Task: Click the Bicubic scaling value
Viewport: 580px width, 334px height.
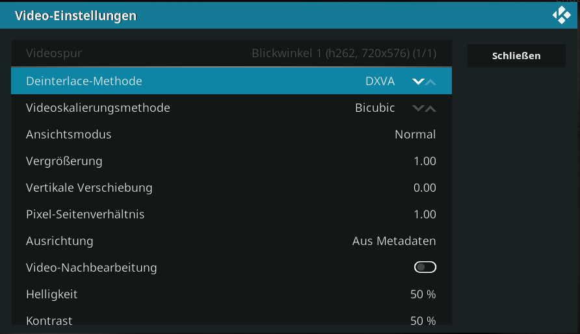Action: pos(375,108)
